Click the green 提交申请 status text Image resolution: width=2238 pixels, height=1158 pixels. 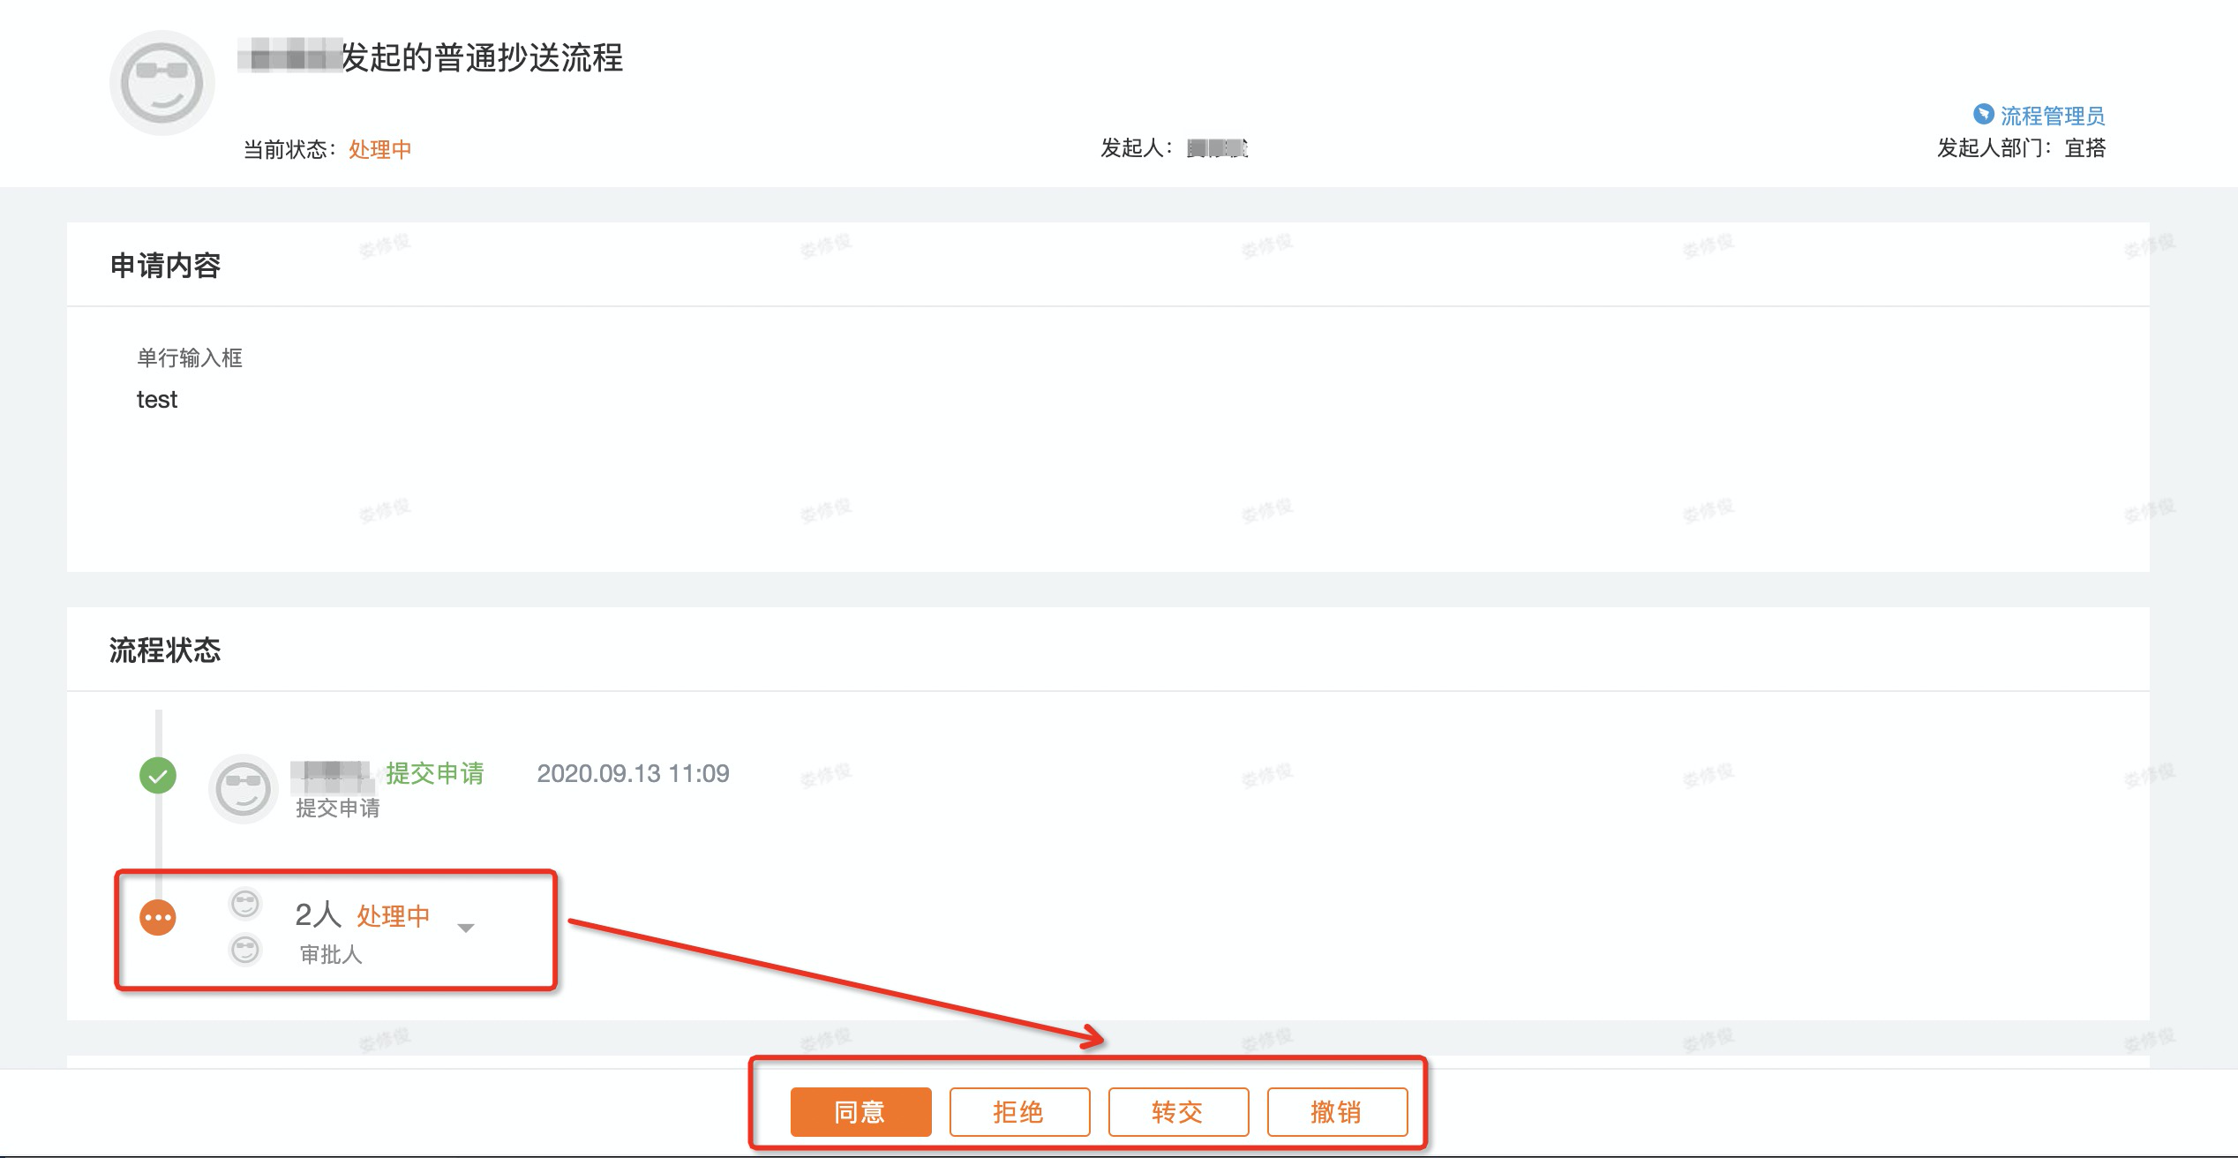(434, 773)
